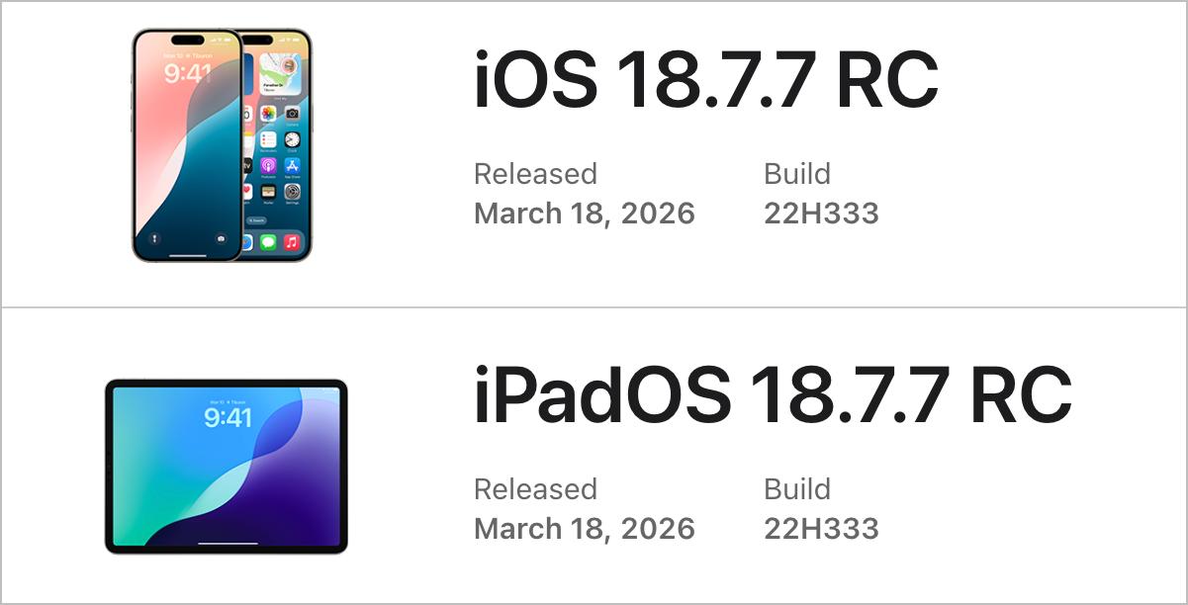Tap the Wallet app icon on iPhone
Image resolution: width=1188 pixels, height=605 pixels.
click(268, 191)
